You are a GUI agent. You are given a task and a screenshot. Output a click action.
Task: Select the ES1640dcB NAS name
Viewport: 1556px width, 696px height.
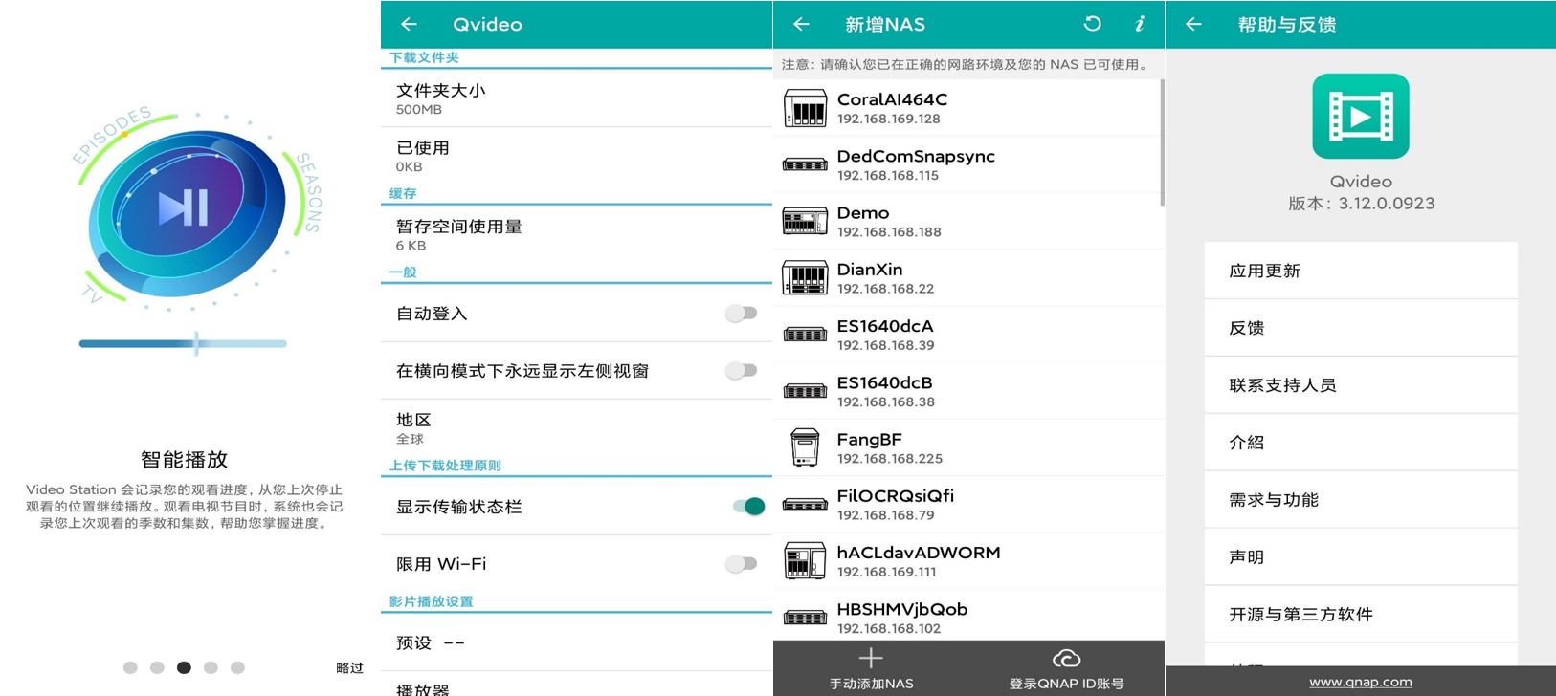[885, 382]
